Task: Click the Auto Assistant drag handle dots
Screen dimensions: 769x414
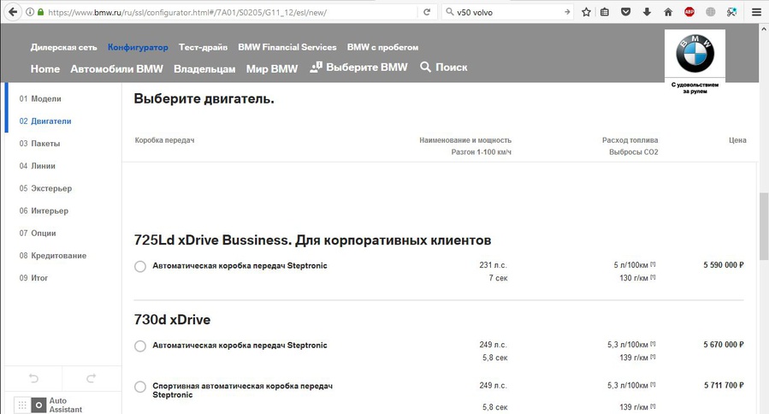Action: (x=22, y=405)
